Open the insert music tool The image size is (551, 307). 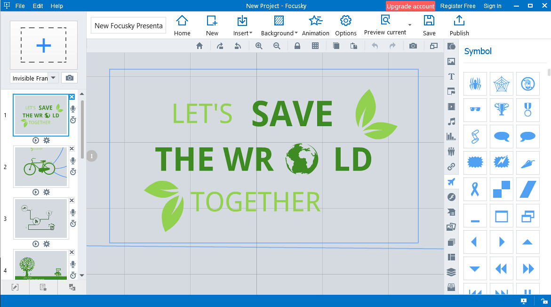pyautogui.click(x=451, y=121)
